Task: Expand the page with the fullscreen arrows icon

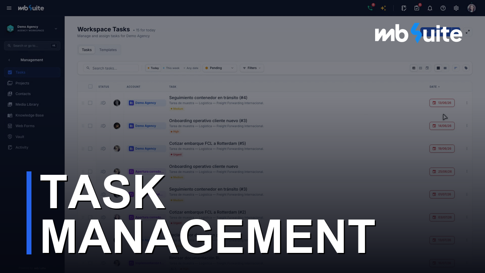Action: pyautogui.click(x=468, y=32)
